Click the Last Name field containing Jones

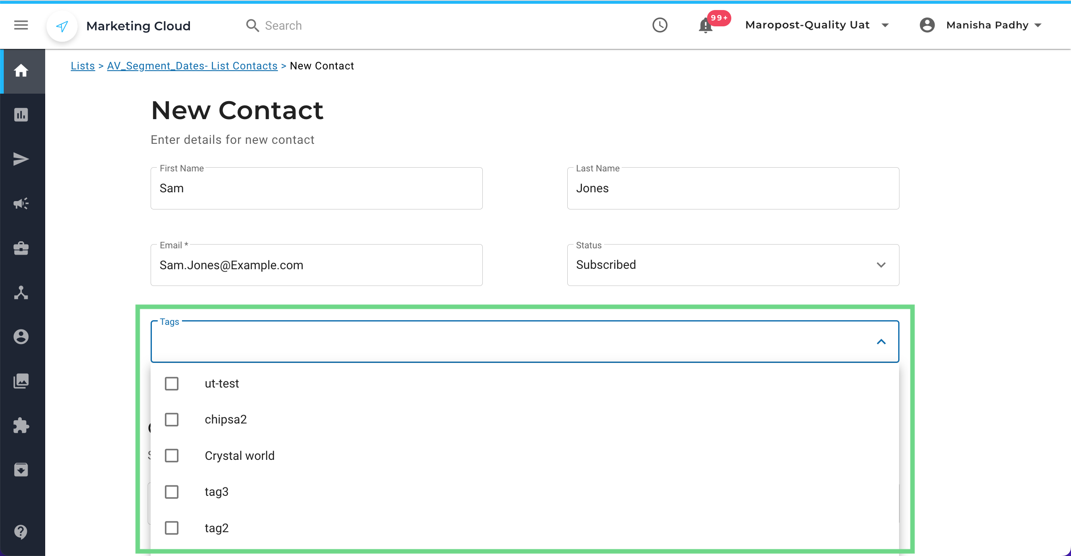(733, 188)
